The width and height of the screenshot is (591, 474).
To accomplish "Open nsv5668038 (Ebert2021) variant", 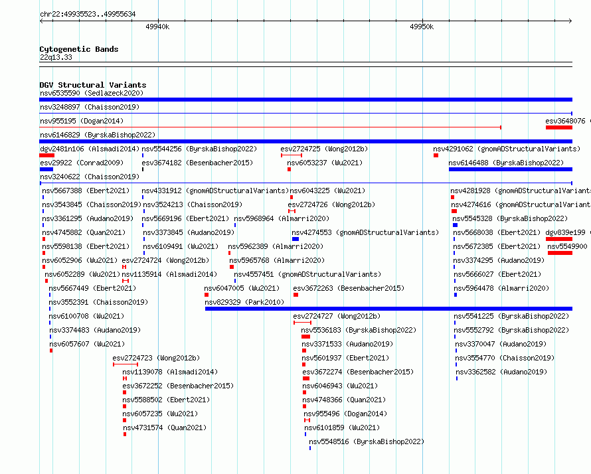I will [x=497, y=232].
